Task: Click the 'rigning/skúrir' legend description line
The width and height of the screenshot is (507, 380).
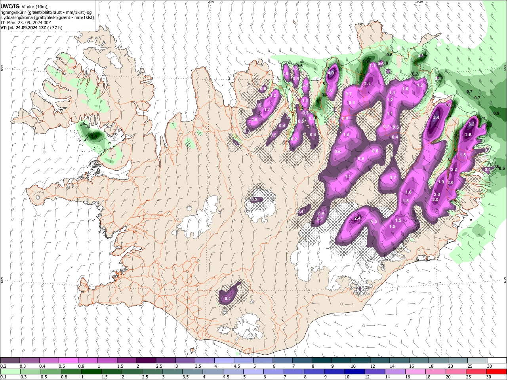Action: 46,12
